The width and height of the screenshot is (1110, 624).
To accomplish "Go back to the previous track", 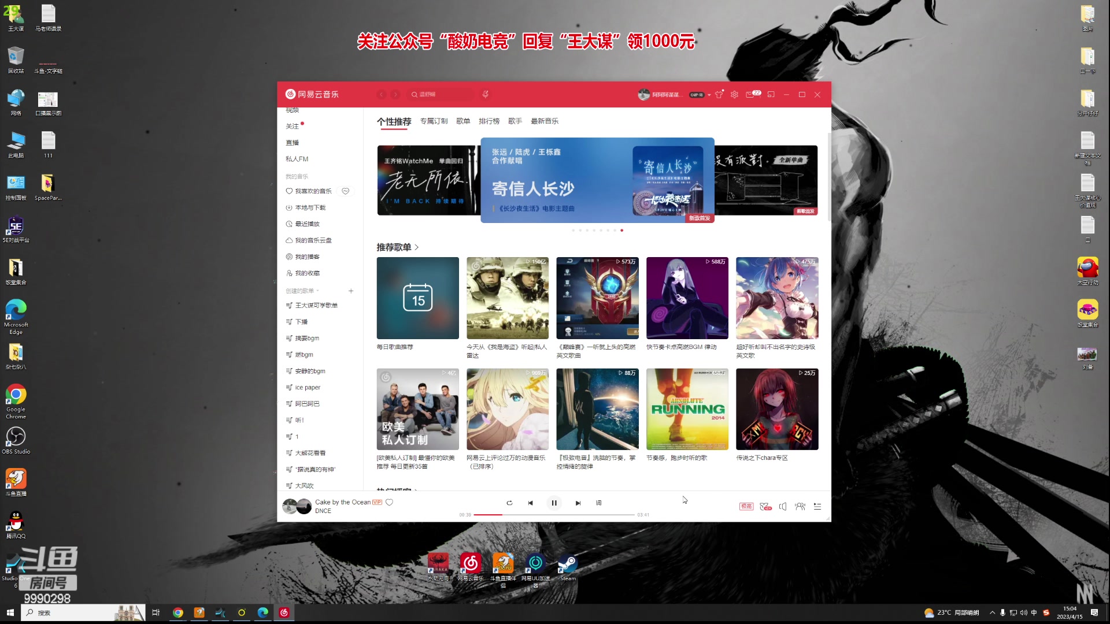I will coord(530,503).
